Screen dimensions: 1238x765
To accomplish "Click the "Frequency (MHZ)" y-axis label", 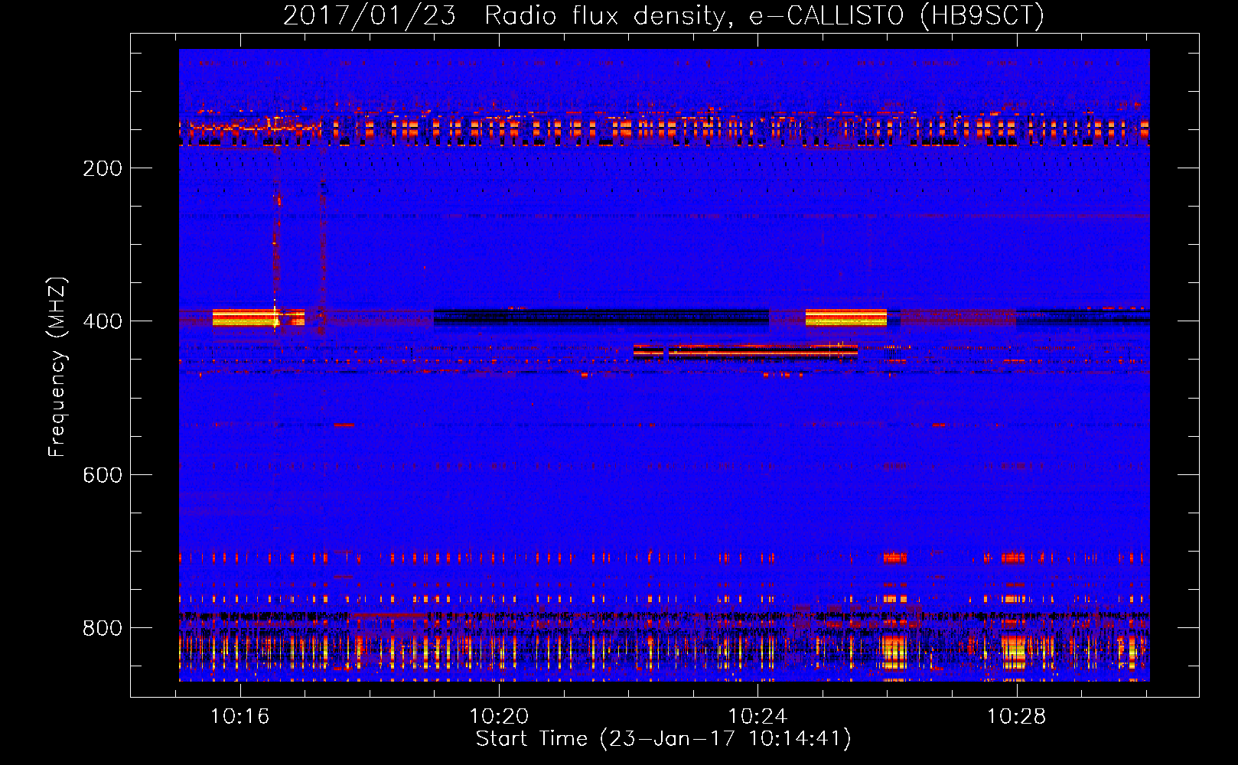I will pos(57,366).
